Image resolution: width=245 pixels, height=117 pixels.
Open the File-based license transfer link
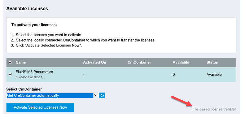[214, 109]
